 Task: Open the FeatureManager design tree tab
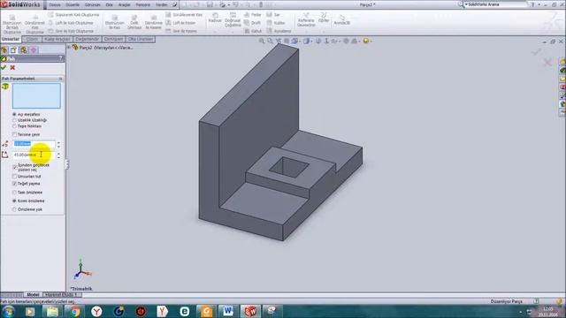click(4, 50)
